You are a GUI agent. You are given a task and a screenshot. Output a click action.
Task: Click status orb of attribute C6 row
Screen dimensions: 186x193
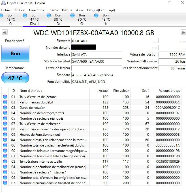[5, 177]
